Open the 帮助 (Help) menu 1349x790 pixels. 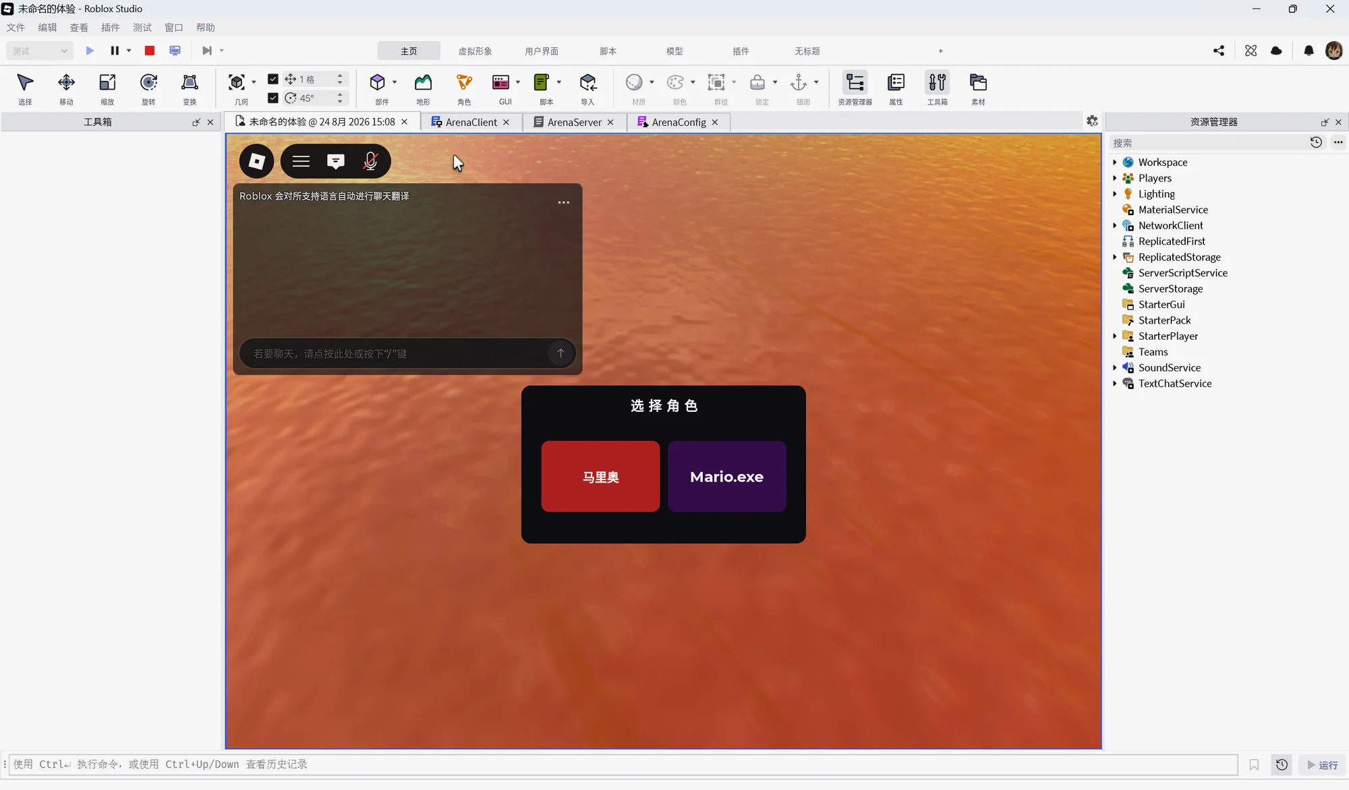[205, 28]
